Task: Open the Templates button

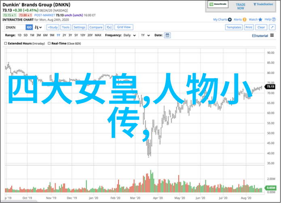Action: tap(234, 27)
